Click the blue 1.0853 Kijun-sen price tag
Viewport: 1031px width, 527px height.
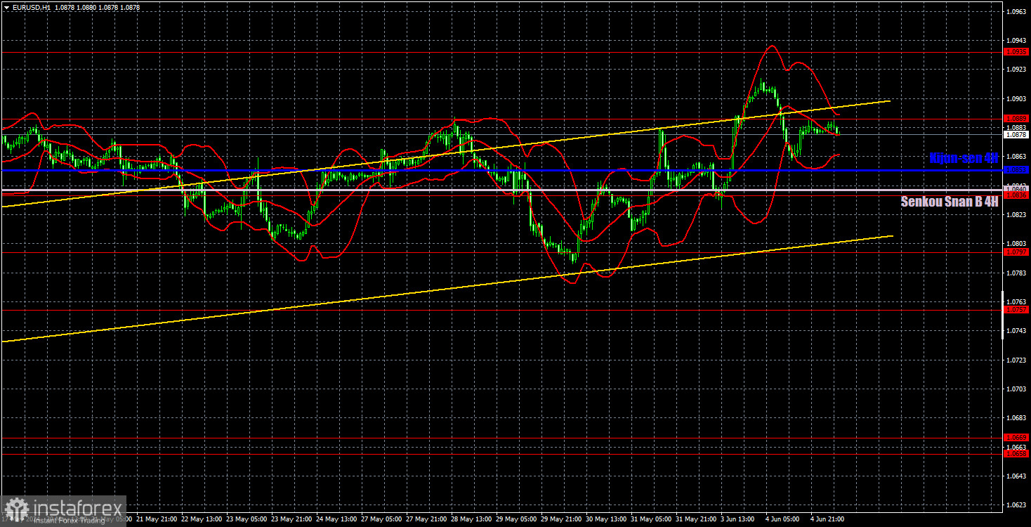pyautogui.click(x=1016, y=170)
